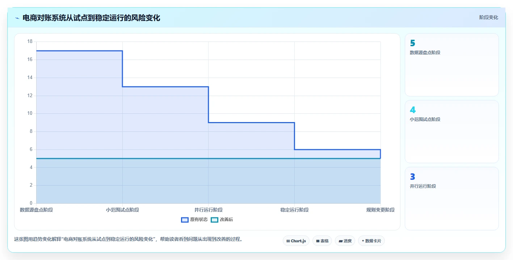
Task: Click the 稳定运行阶段 x-axis label
Action: click(x=294, y=210)
